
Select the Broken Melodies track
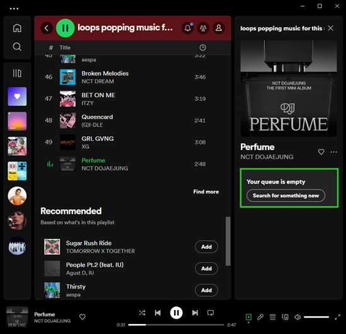[x=133, y=77]
